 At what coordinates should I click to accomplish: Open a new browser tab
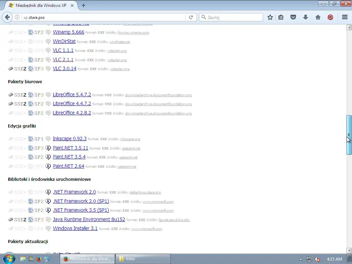click(x=84, y=5)
